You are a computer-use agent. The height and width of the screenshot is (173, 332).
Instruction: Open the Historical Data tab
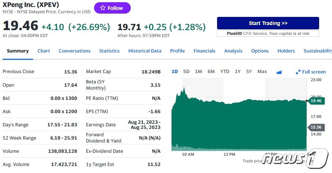pyautogui.click(x=145, y=51)
